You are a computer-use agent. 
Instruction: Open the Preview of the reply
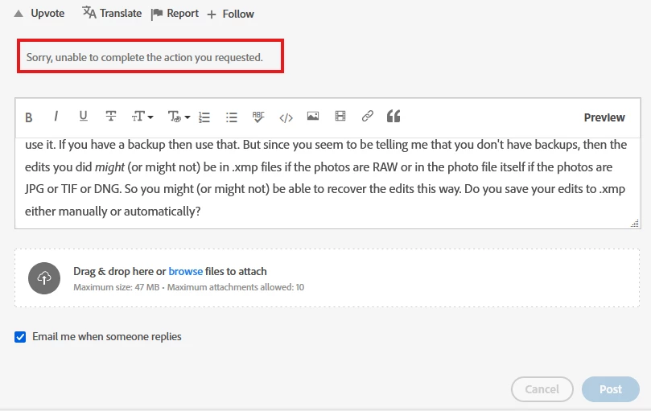pyautogui.click(x=604, y=117)
